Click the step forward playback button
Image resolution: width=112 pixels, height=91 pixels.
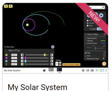click(101, 15)
